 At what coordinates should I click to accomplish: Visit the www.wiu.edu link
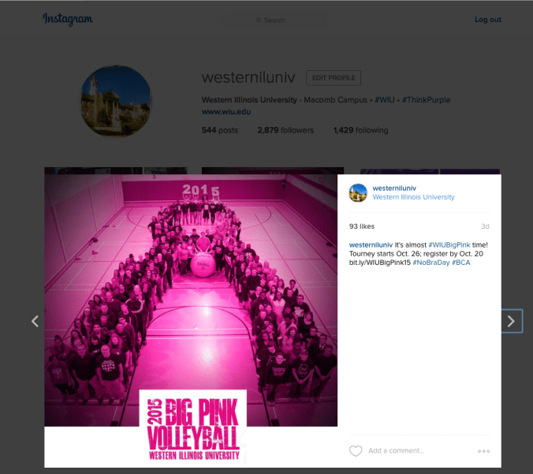point(226,111)
